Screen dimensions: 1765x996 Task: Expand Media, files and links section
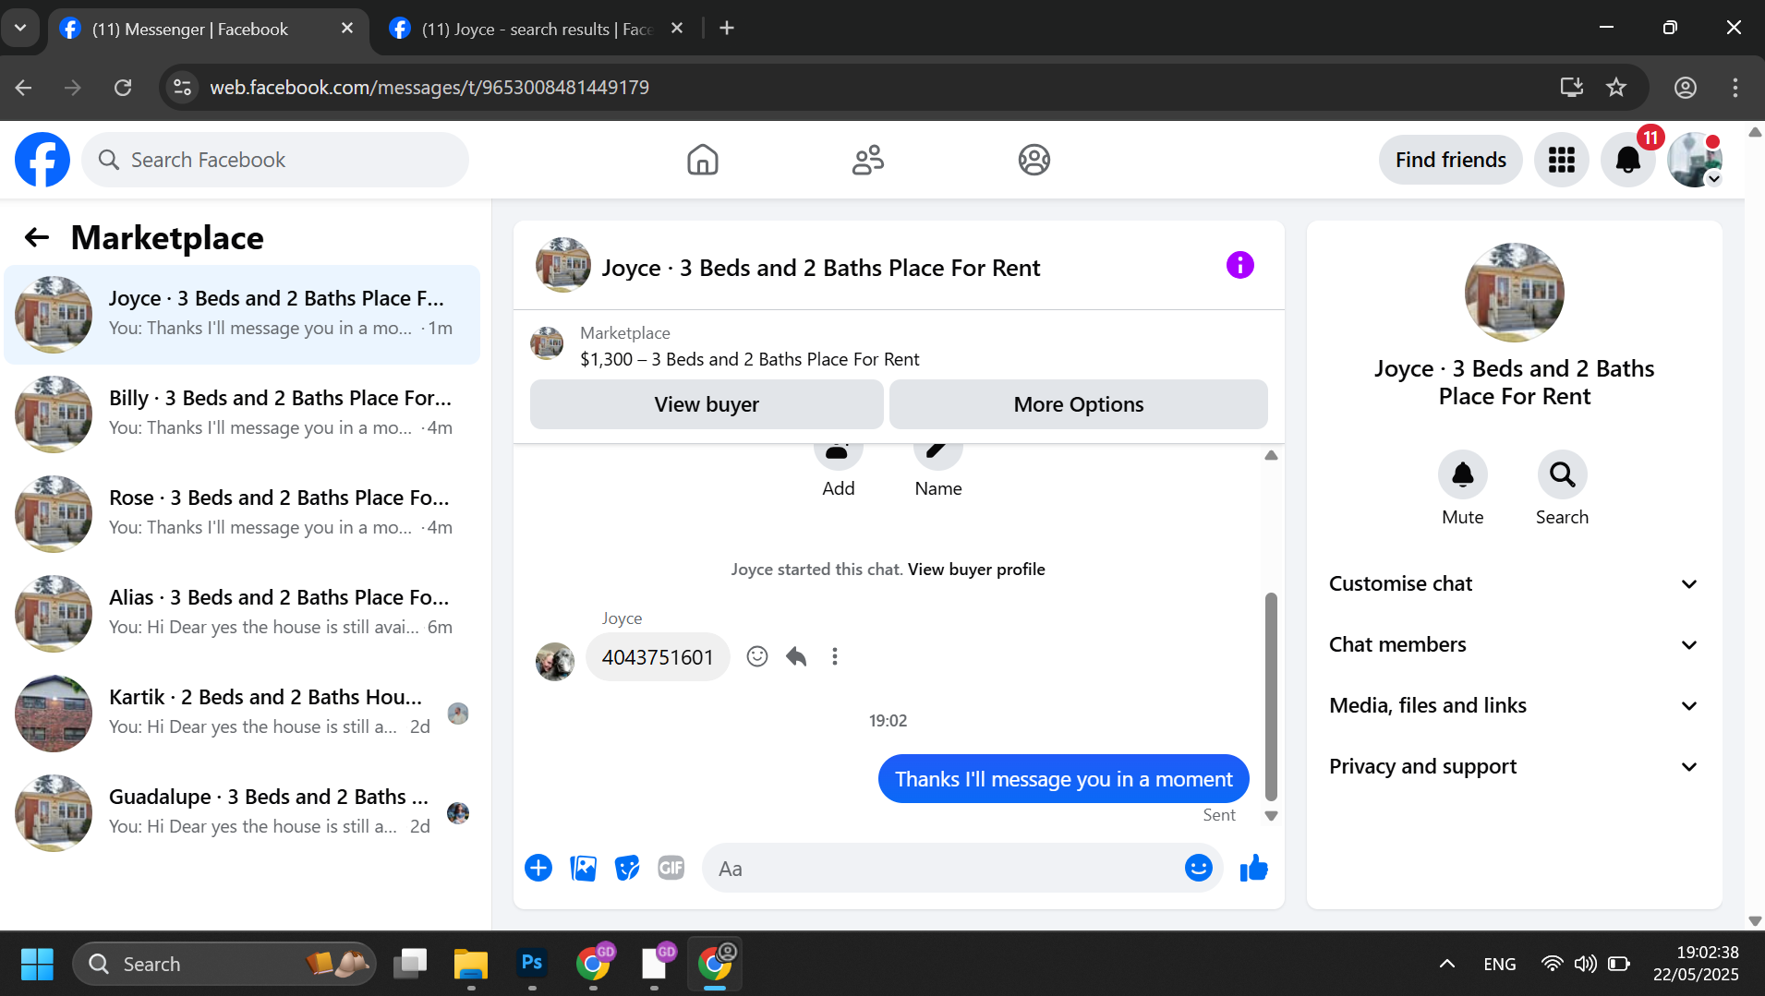click(1515, 705)
